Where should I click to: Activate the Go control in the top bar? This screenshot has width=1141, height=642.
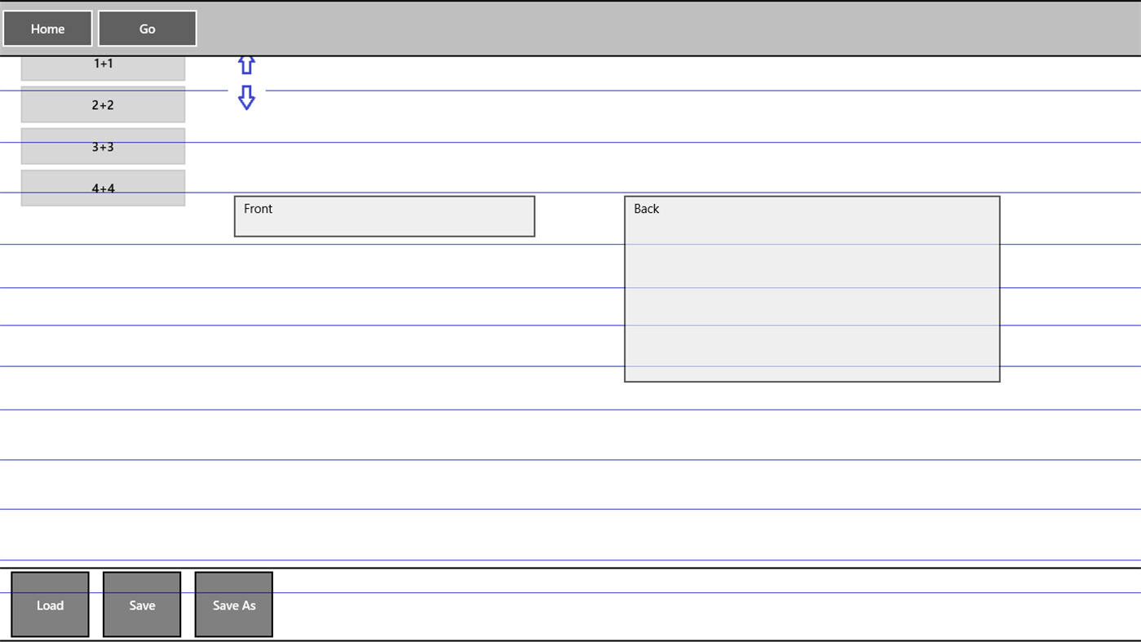pos(147,29)
